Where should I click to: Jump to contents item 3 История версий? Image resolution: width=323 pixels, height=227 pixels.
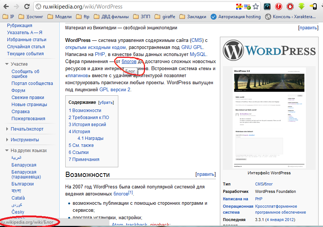pos(88,124)
